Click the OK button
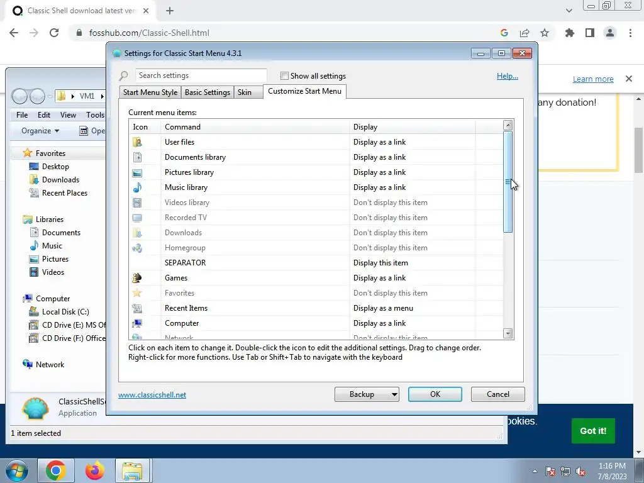This screenshot has width=644, height=483. (435, 394)
